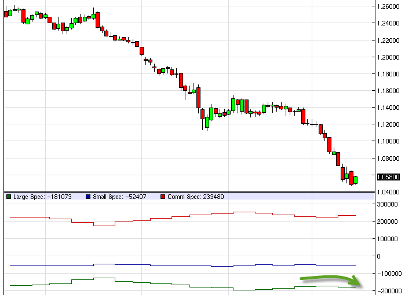Select the 'Large Spec: -181073' legend text
This screenshot has width=405, height=295.
[x=42, y=197]
